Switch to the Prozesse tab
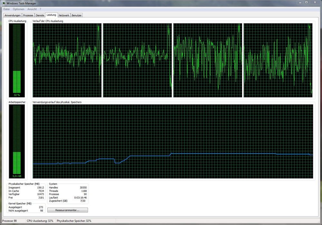 tap(28, 15)
